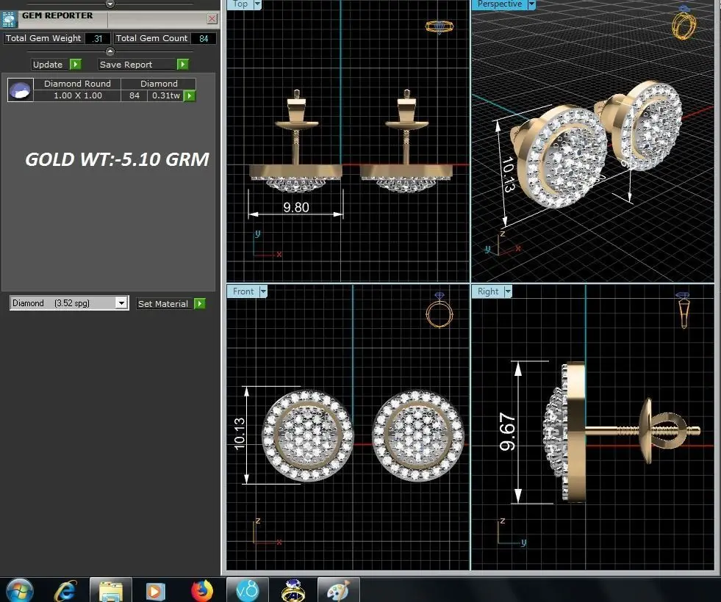This screenshot has width=721, height=602.
Task: Toggle the expander arrow below Total Gem Weight
Action: (110, 51)
